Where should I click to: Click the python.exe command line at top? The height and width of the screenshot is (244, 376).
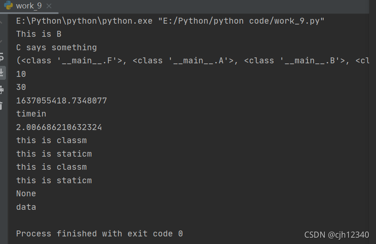(170, 21)
